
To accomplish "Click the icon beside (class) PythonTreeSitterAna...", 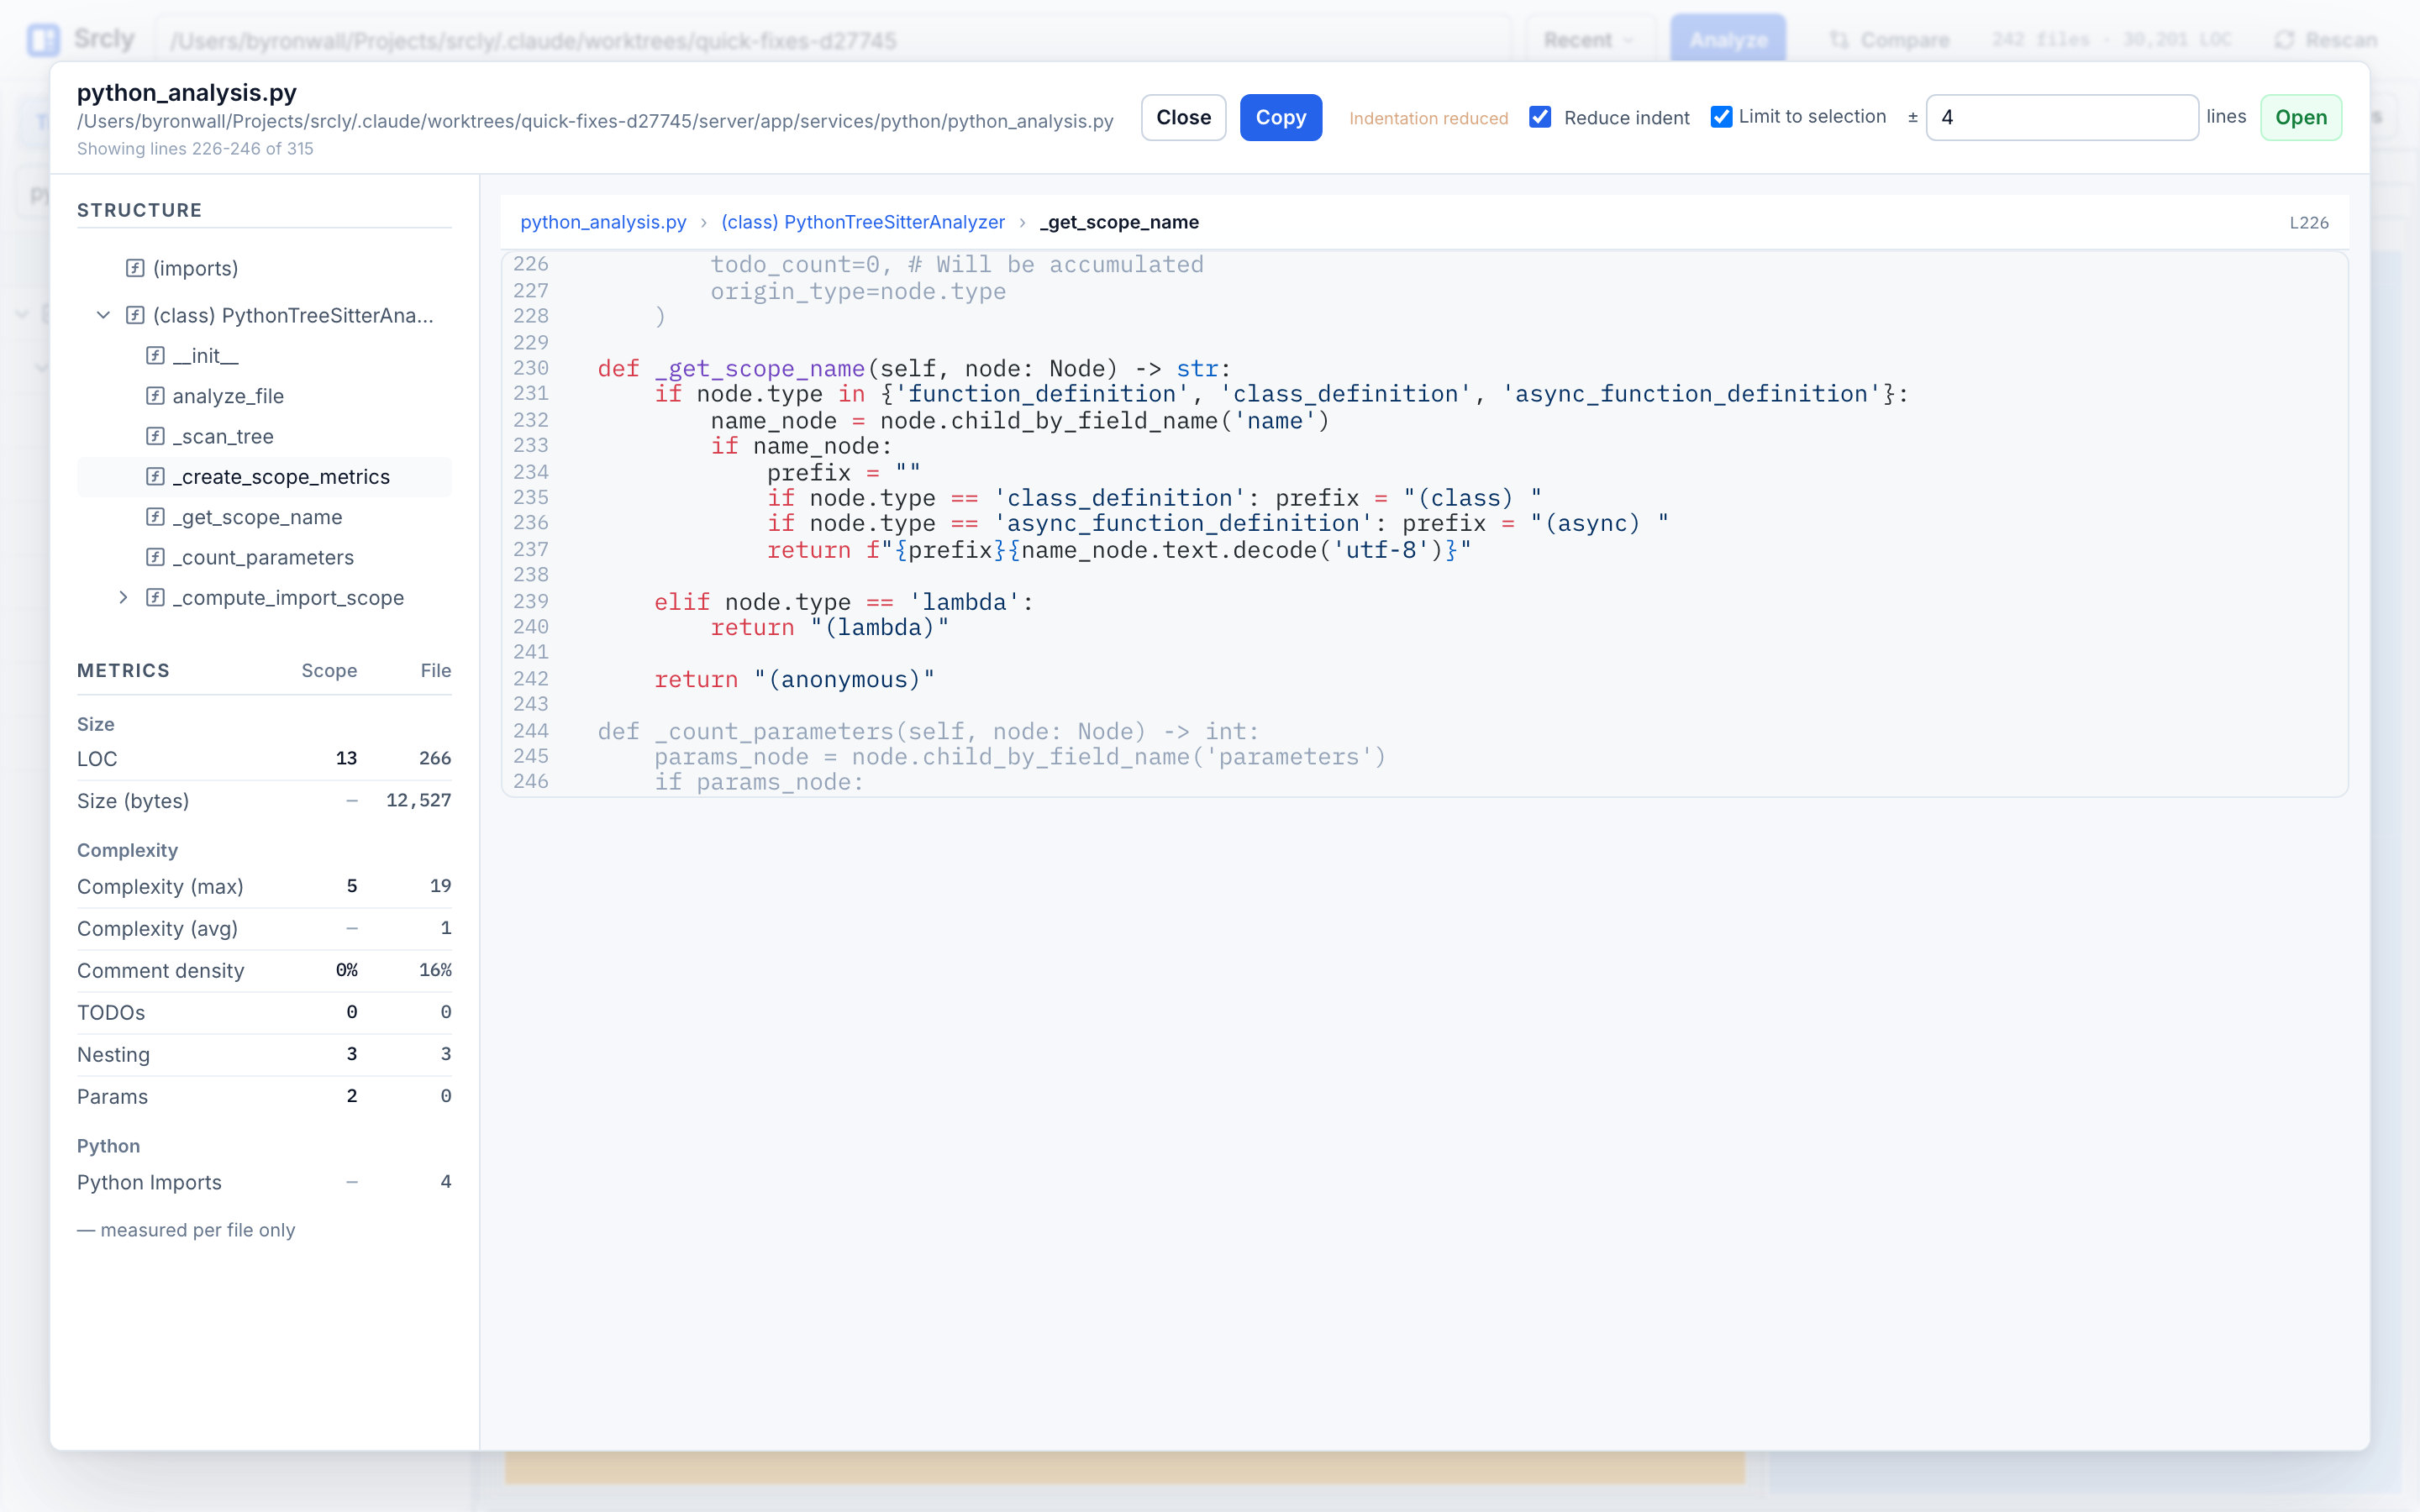I will click(x=135, y=315).
